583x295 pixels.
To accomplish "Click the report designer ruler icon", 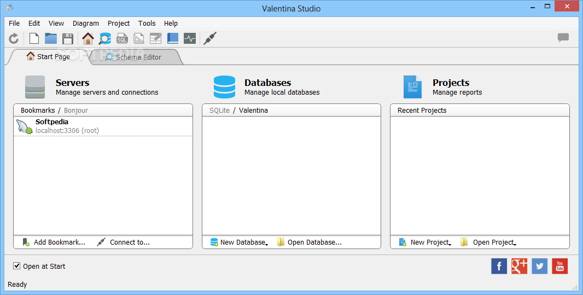I will [x=139, y=38].
